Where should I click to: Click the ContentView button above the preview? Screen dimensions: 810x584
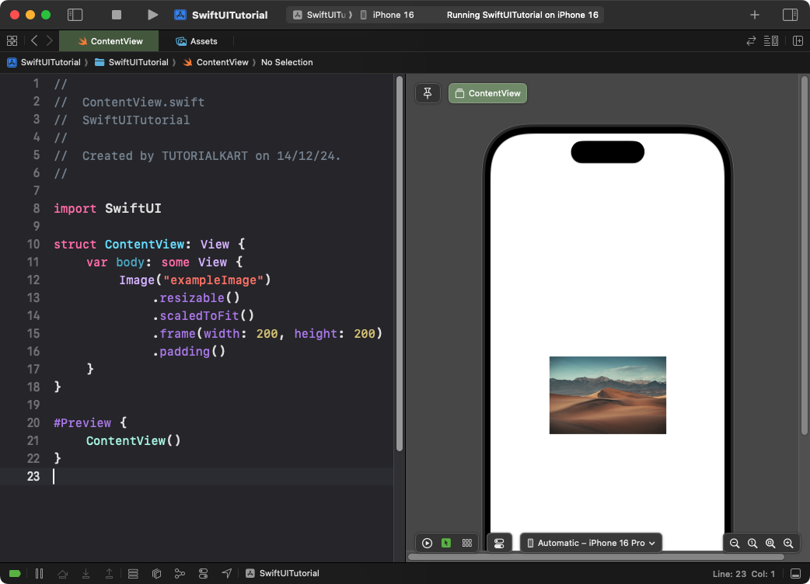coord(487,92)
